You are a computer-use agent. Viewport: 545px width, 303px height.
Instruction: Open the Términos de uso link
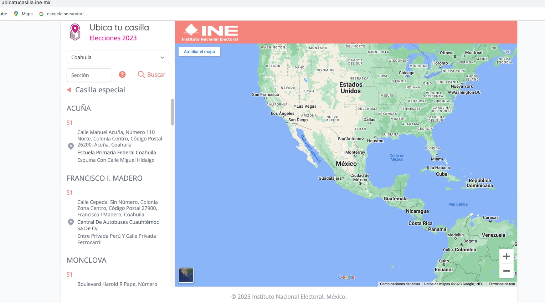point(502,284)
